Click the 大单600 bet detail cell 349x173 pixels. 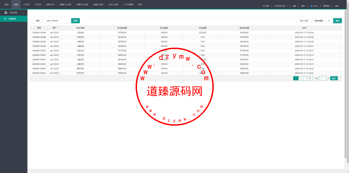[80, 46]
